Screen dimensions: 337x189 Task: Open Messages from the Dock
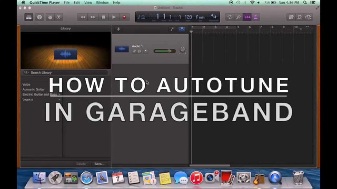click(181, 178)
